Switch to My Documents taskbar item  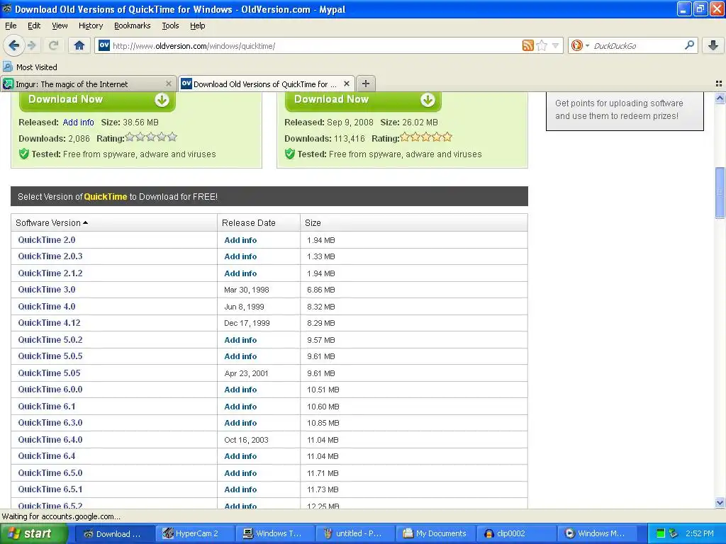click(435, 533)
